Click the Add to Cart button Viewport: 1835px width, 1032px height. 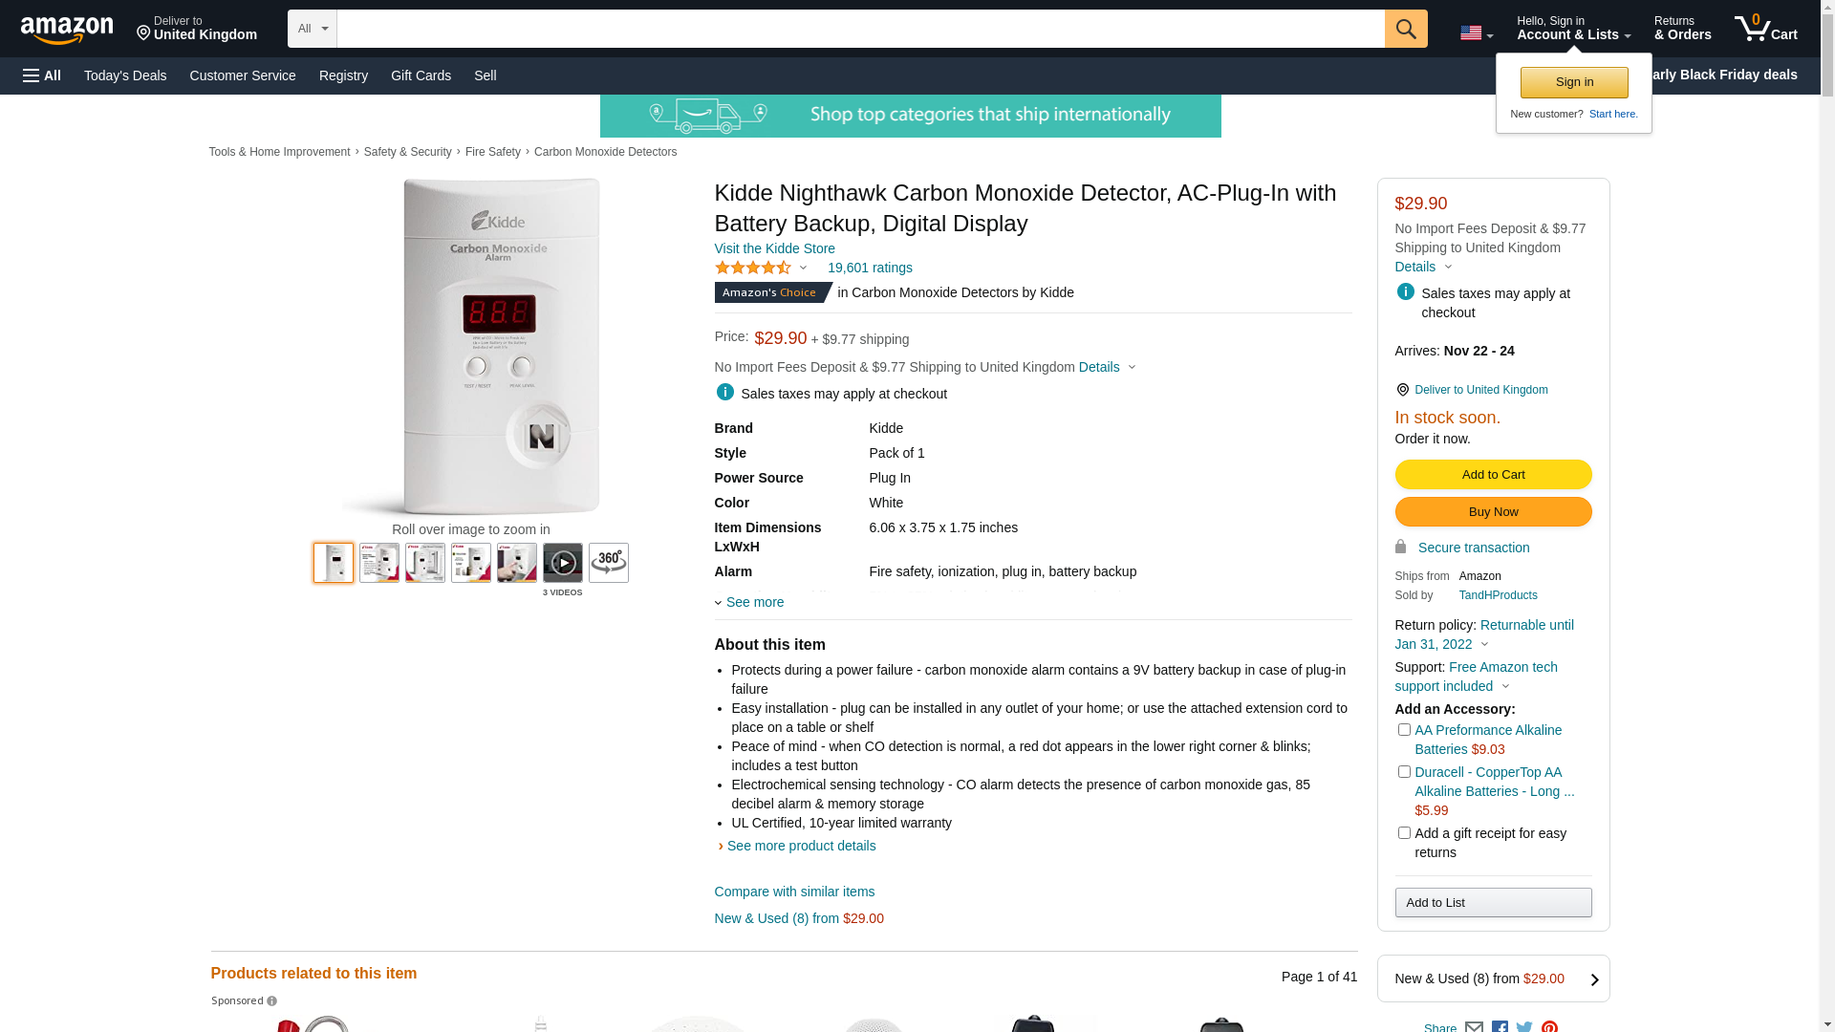[1493, 475]
